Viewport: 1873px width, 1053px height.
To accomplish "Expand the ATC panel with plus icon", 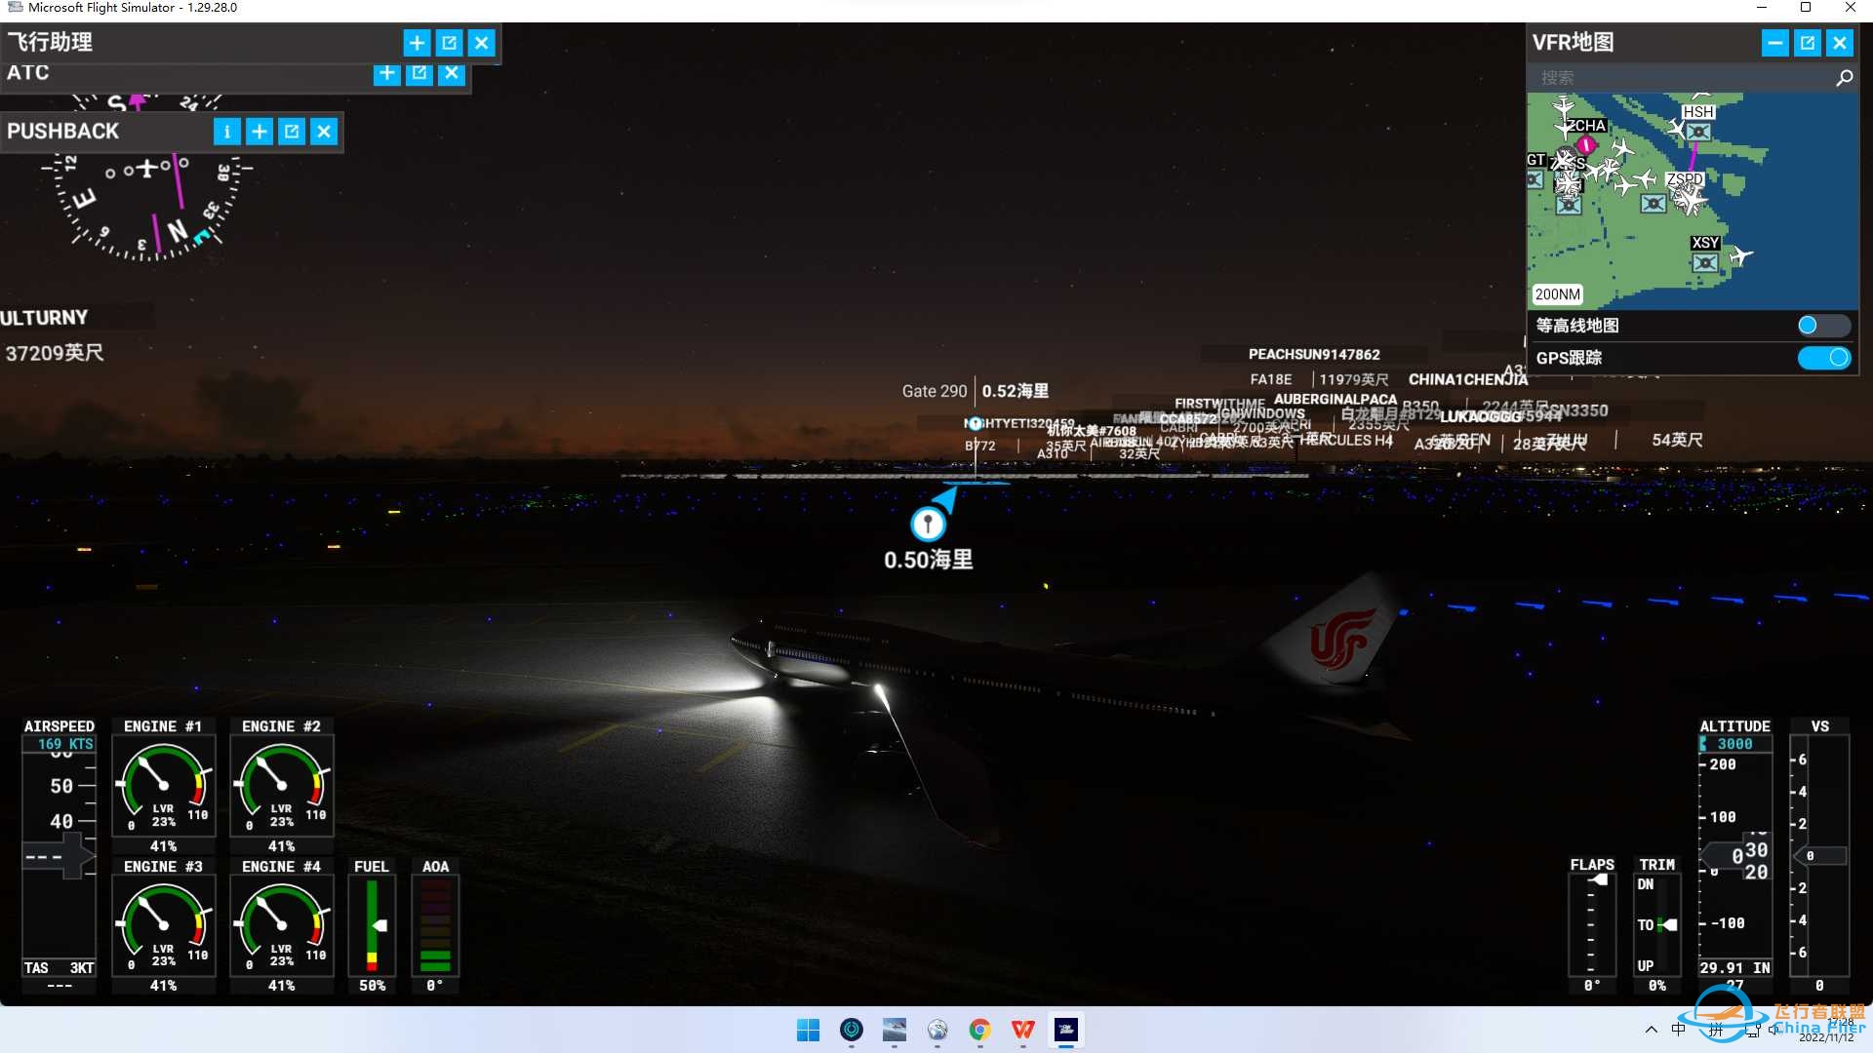I will (x=386, y=73).
